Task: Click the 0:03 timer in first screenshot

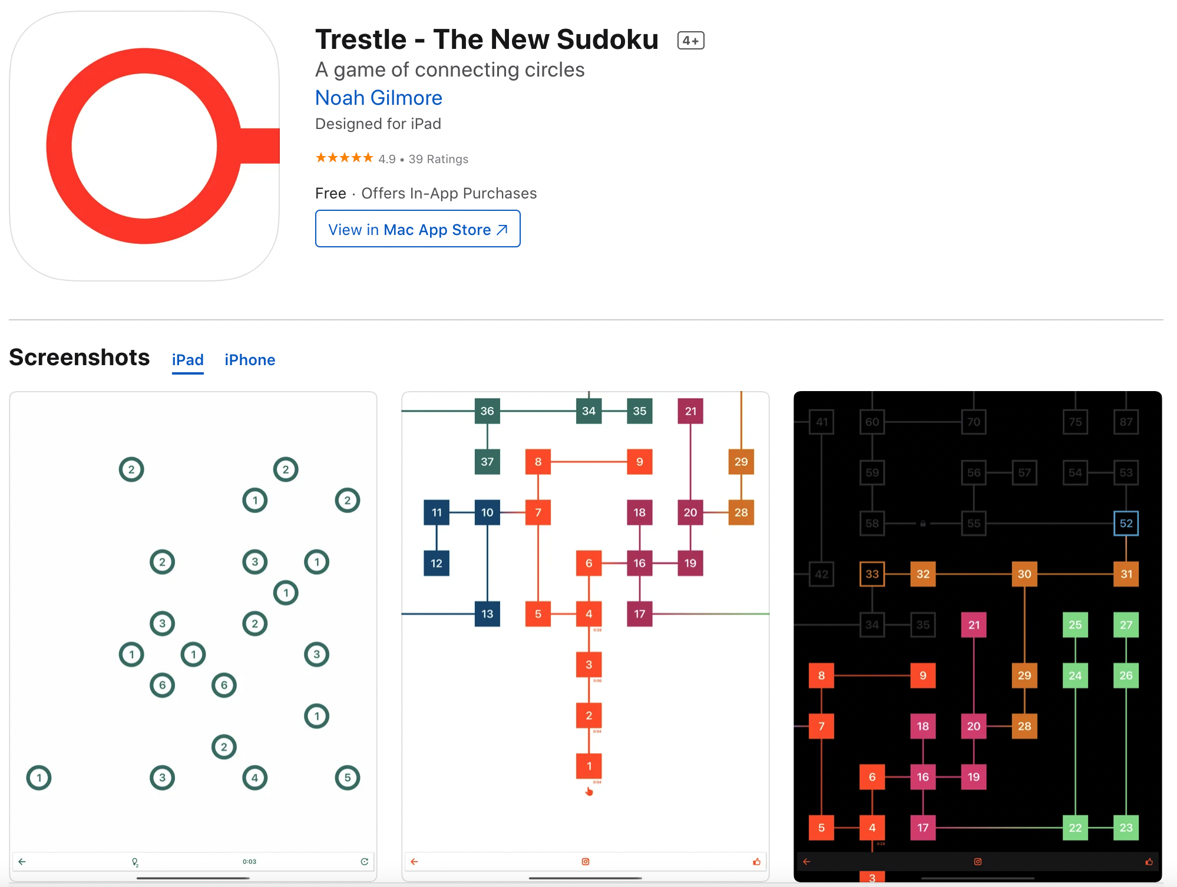Action: point(249,862)
